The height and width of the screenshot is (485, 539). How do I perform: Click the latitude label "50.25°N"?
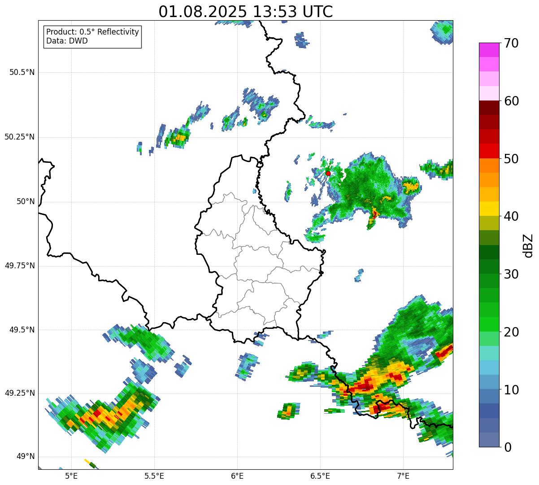20,137
